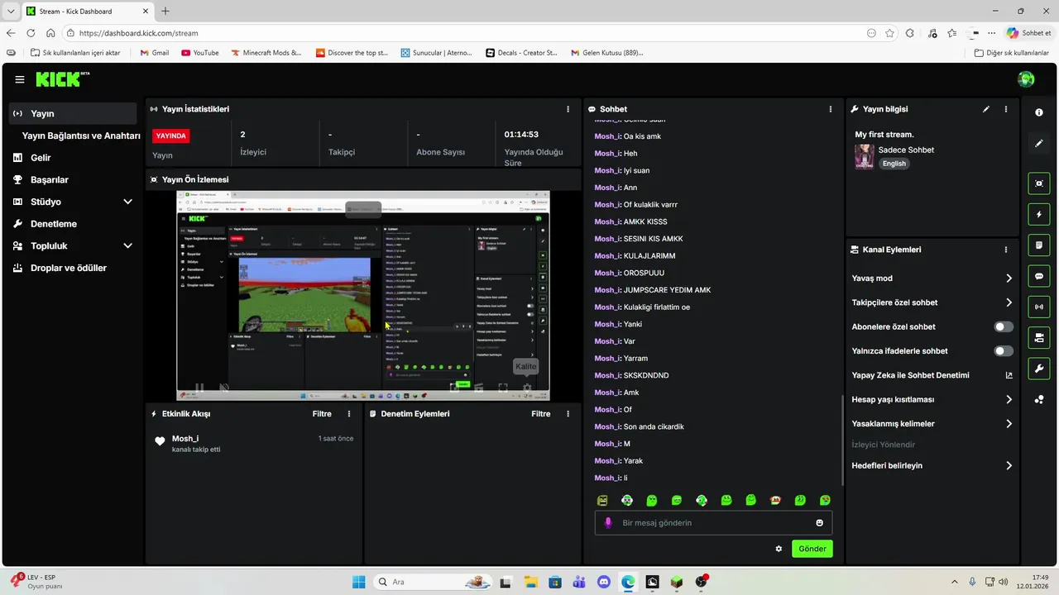Open Yayın Bağlantısı ve Anahtarı page
Screen dimensions: 1059x595
click(x=81, y=136)
